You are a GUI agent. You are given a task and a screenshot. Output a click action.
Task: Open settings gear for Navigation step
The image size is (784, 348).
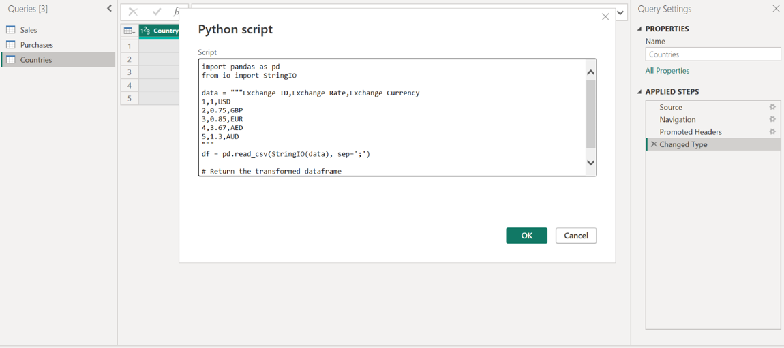coord(772,119)
